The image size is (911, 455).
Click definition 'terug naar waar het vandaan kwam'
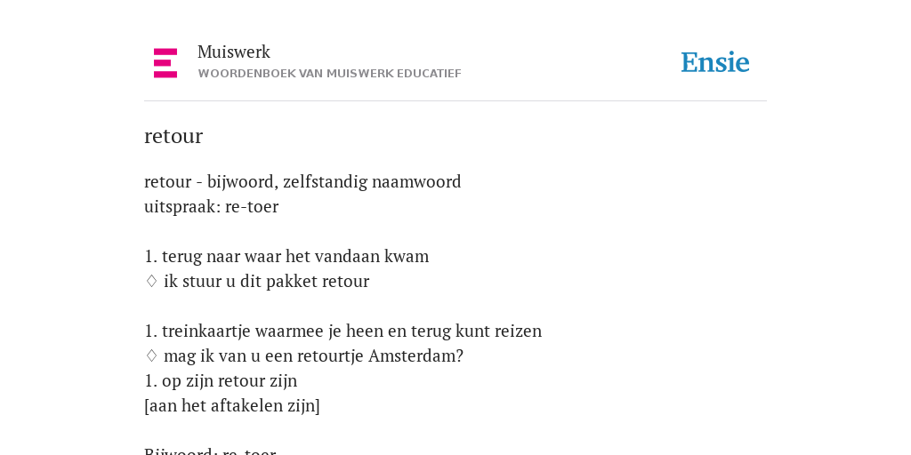295,256
